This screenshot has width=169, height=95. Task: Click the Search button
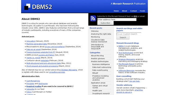pos(123,37)
